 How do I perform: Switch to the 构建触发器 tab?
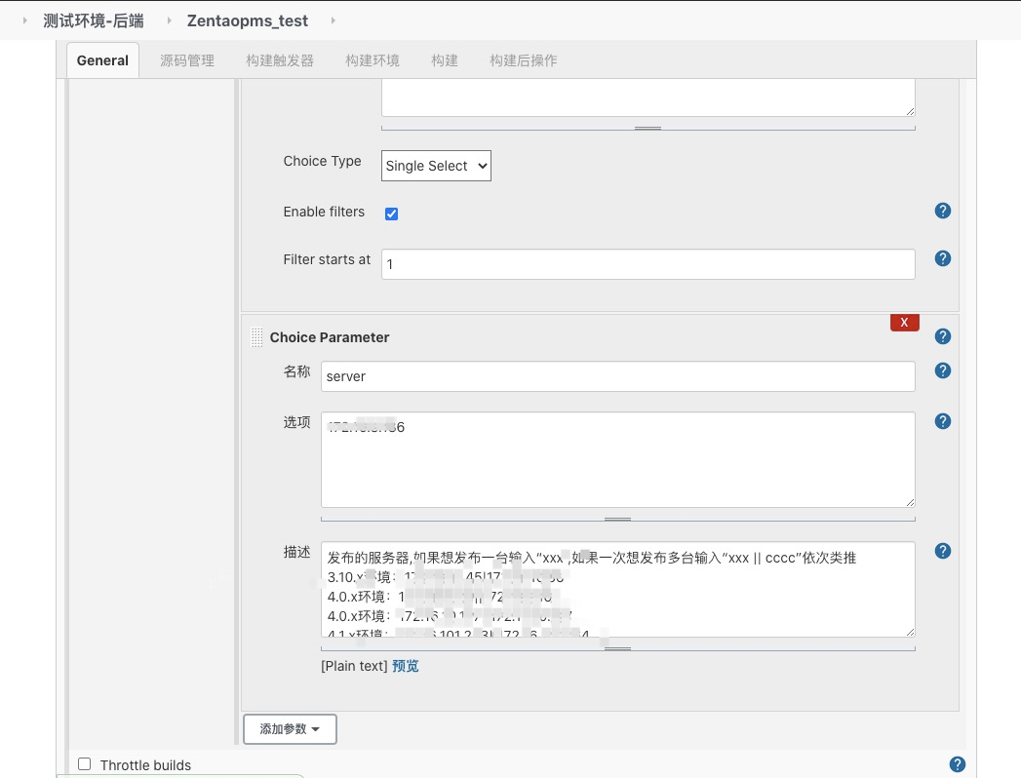[280, 60]
